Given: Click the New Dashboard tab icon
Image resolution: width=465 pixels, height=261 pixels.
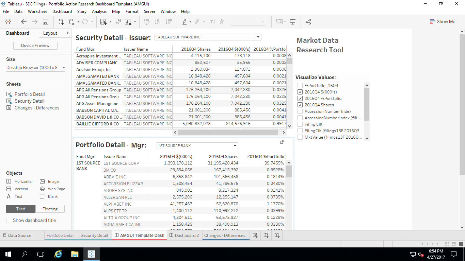Looking at the screenshot, I should pyautogui.click(x=266, y=235).
